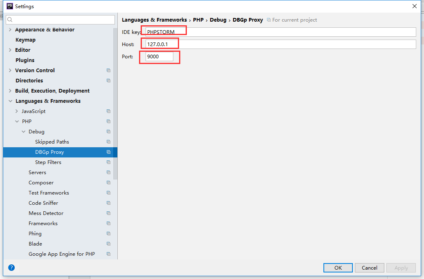Open Step Filters under Debug
This screenshot has height=279, width=424.
(x=48, y=162)
